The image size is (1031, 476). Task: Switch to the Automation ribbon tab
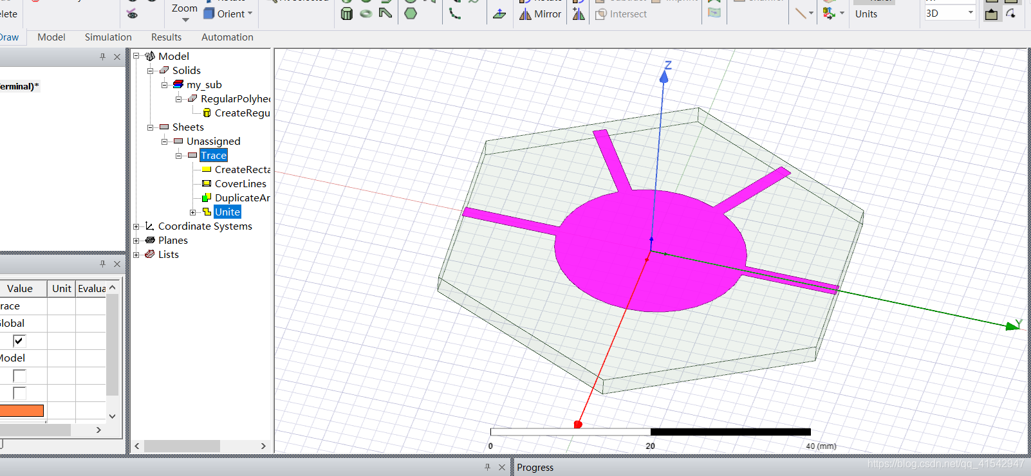pos(227,37)
